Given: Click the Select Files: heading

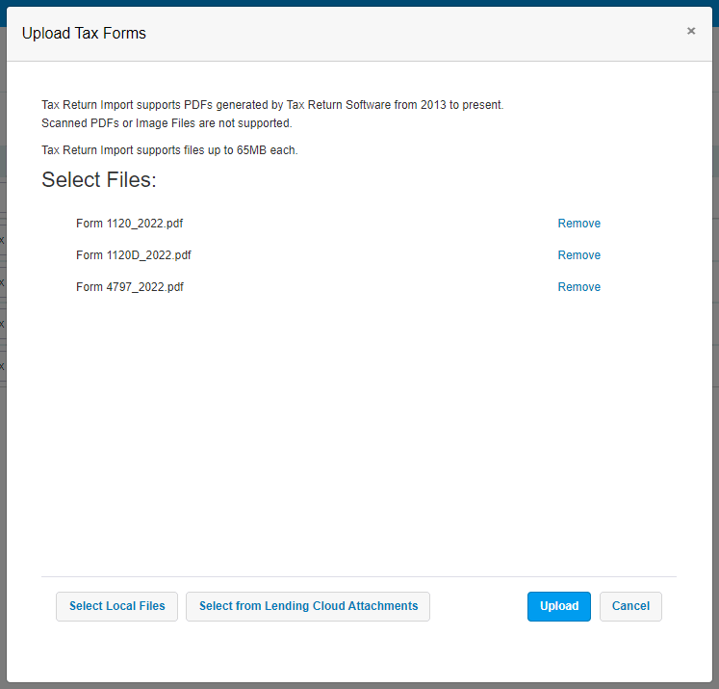Looking at the screenshot, I should click(99, 179).
